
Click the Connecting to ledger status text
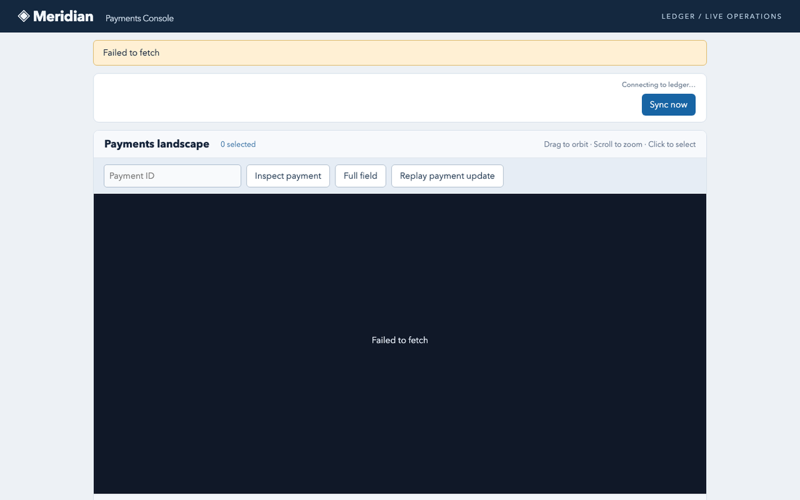pos(659,85)
